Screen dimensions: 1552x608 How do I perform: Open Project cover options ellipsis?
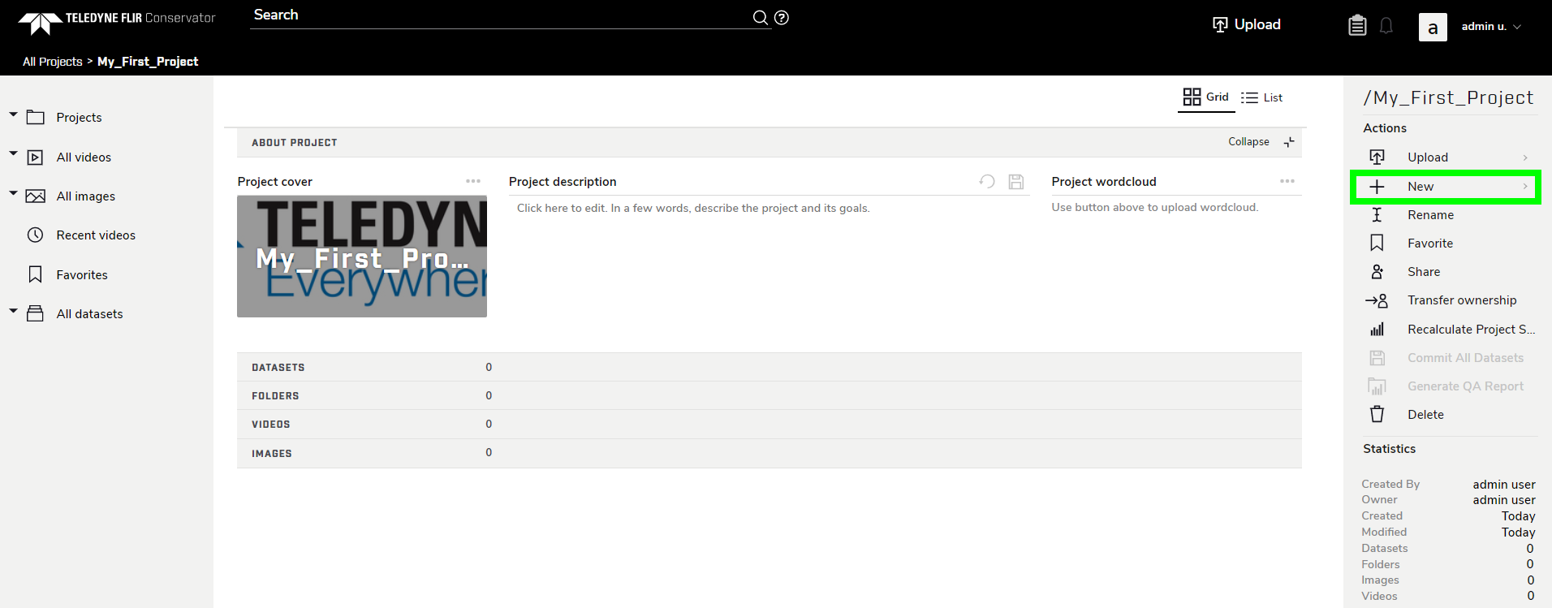[473, 182]
